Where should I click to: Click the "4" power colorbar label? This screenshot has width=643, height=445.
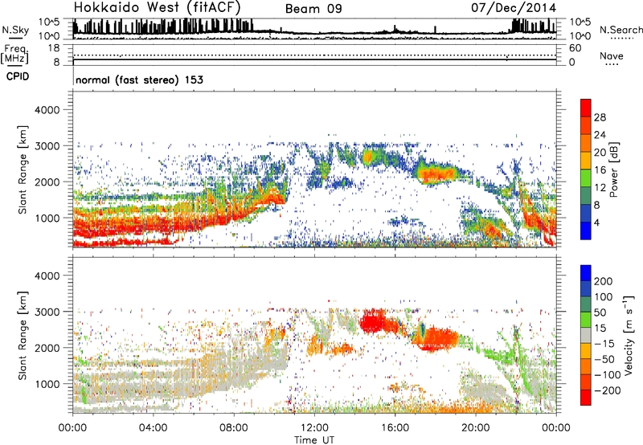(x=596, y=222)
